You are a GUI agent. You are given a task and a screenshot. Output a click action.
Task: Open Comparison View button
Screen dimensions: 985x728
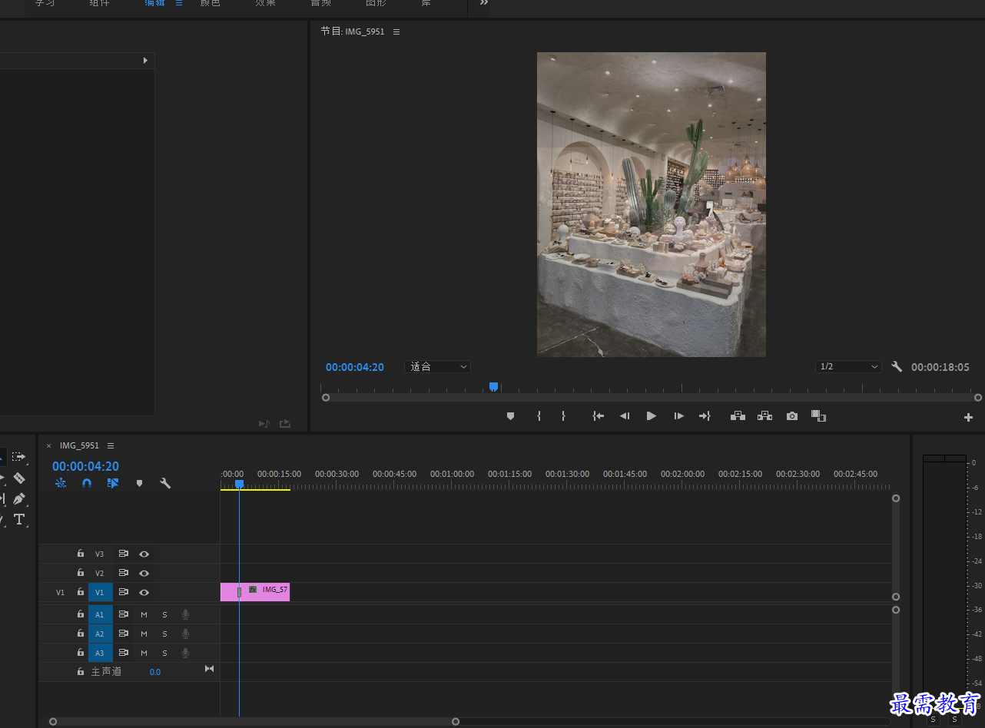pyautogui.click(x=818, y=416)
